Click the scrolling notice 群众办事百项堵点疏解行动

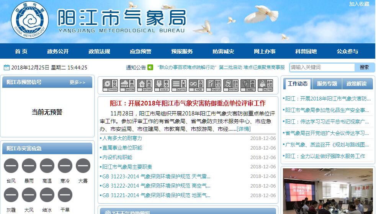click(221, 67)
